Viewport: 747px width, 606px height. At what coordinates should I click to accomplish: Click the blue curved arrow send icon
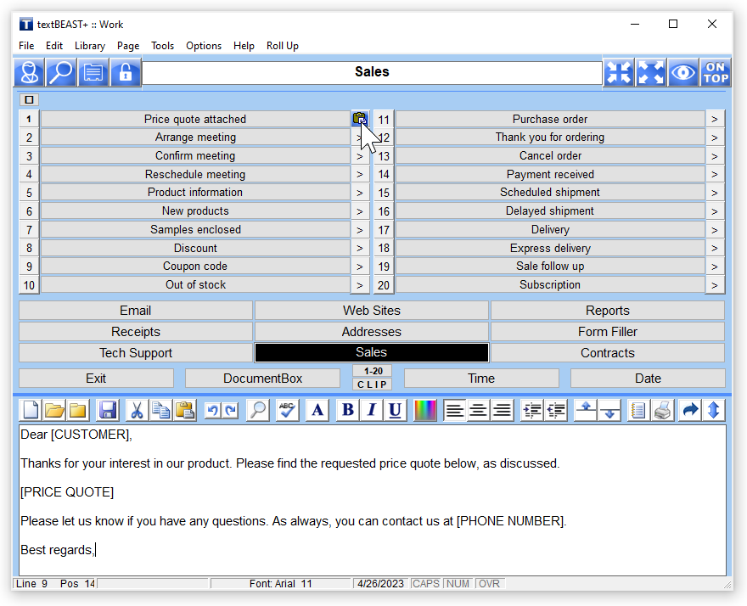(x=690, y=410)
